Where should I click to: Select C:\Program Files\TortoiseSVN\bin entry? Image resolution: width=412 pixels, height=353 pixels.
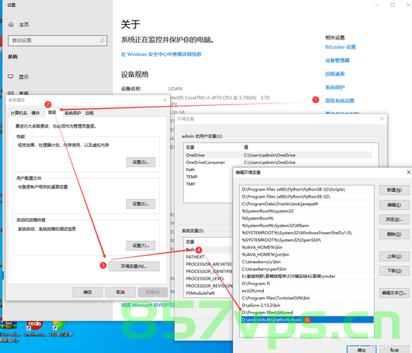(x=307, y=298)
